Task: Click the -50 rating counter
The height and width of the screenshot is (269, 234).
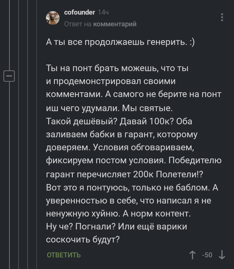Action: pyautogui.click(x=207, y=255)
